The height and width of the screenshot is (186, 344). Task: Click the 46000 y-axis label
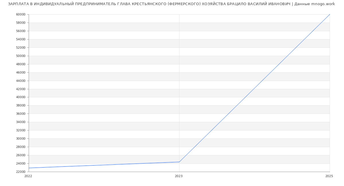[21, 72]
